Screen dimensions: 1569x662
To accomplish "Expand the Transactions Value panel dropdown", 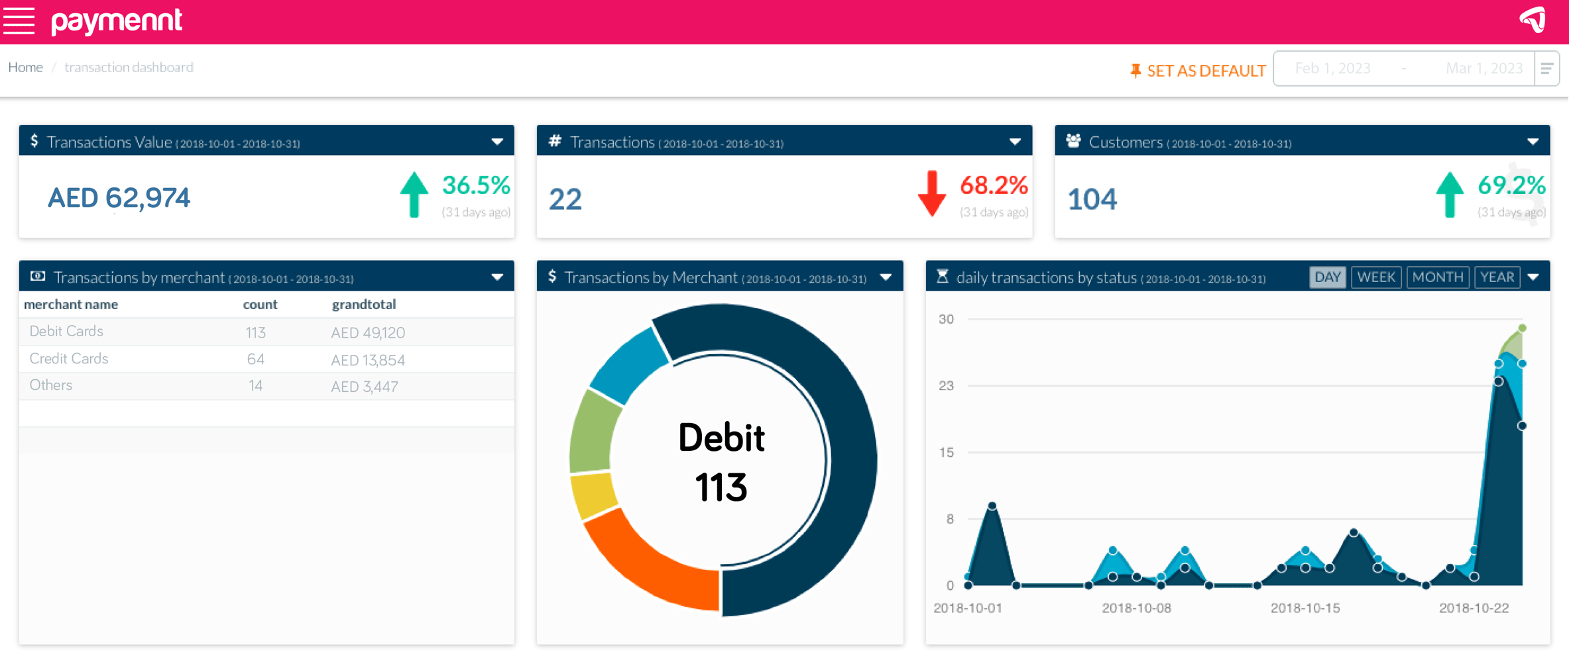I will click(497, 142).
